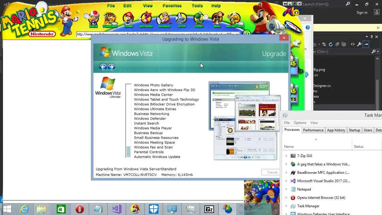Viewport: 382px width, 215px height.
Task: Click Collapse All in Solution Explorer toolbar
Action: click(x=337, y=44)
